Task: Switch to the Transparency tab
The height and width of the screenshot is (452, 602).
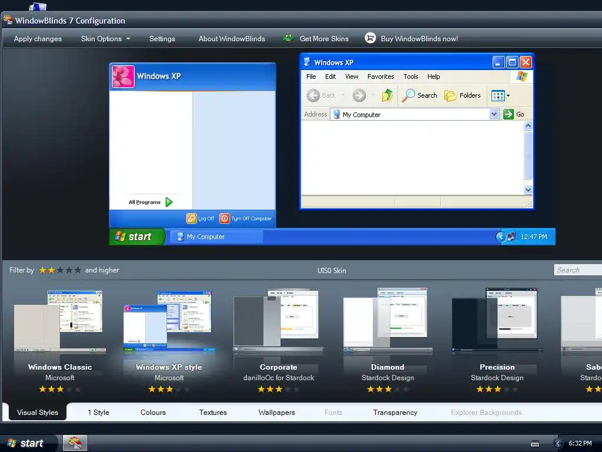Action: pyautogui.click(x=395, y=412)
